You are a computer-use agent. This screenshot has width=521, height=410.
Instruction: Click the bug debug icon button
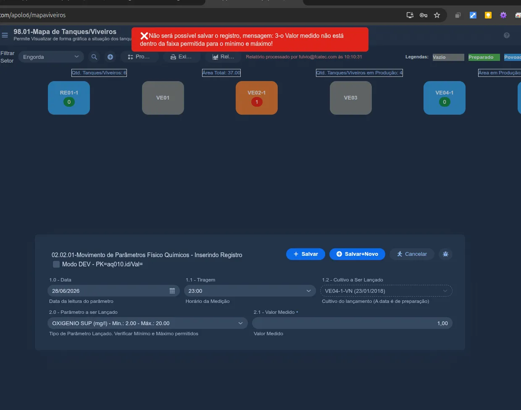(445, 254)
